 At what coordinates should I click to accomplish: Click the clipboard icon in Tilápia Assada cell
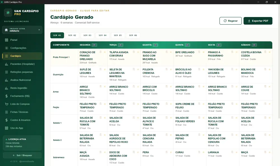coord(134,52)
